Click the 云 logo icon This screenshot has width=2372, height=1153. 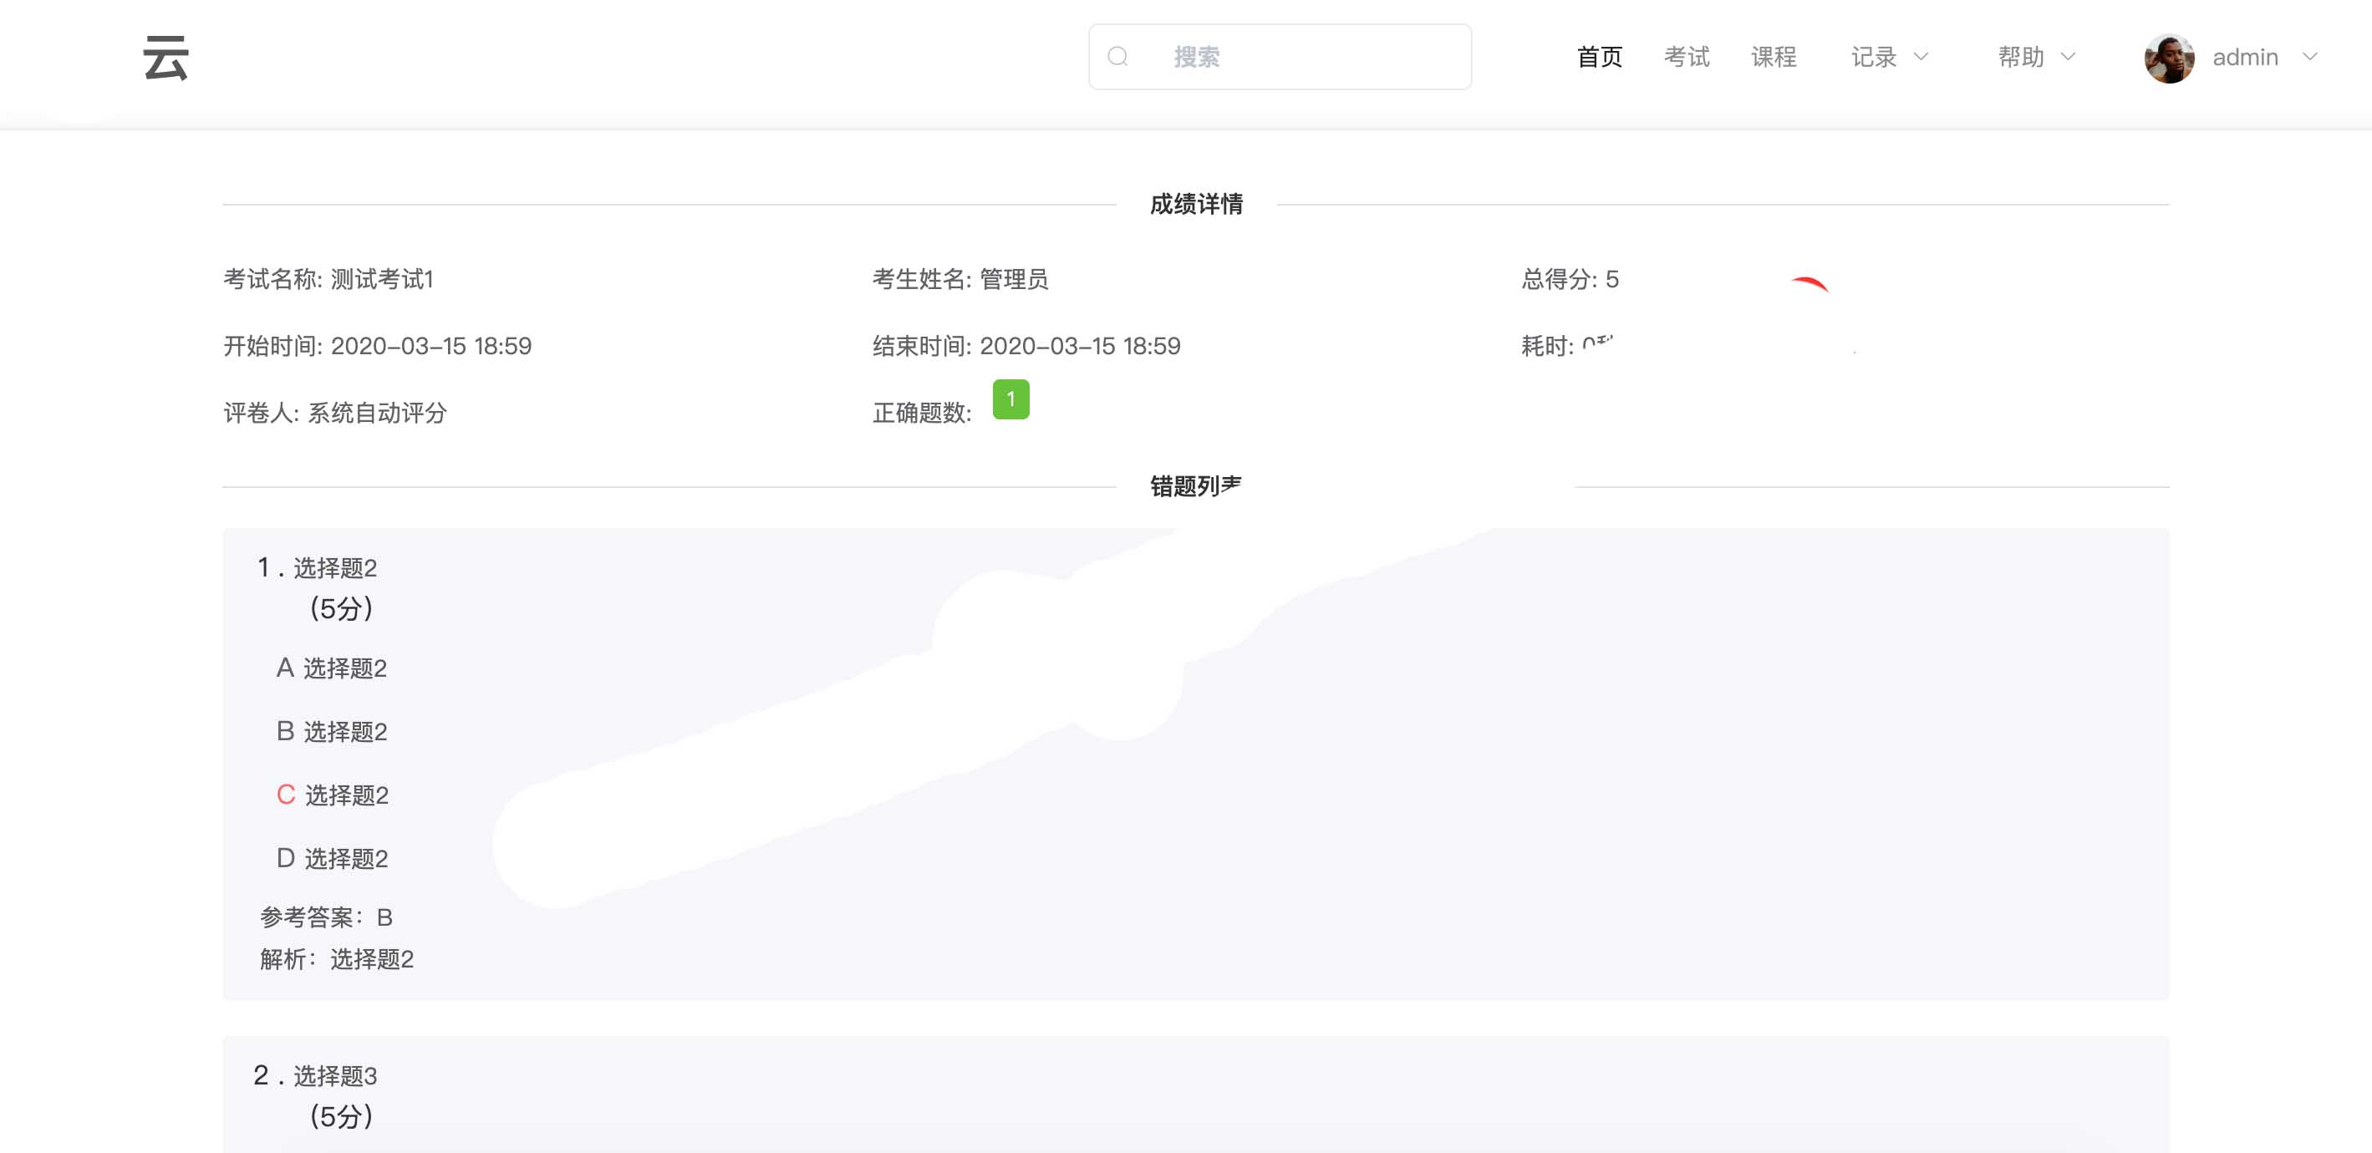pos(165,57)
